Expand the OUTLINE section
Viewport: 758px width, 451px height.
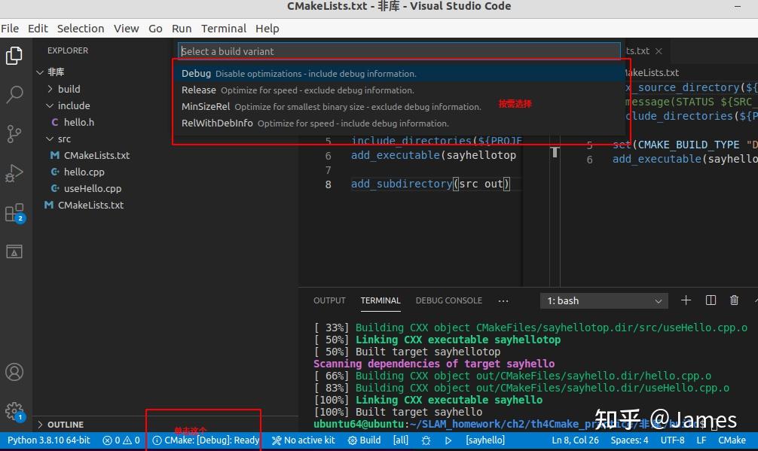point(66,425)
